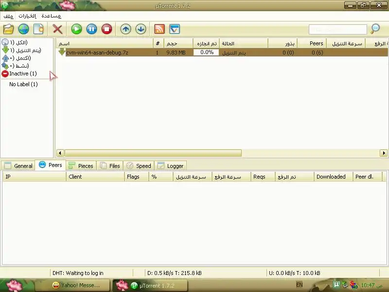
Task: Click the red X Remove torrent icon
Action: tap(57, 29)
